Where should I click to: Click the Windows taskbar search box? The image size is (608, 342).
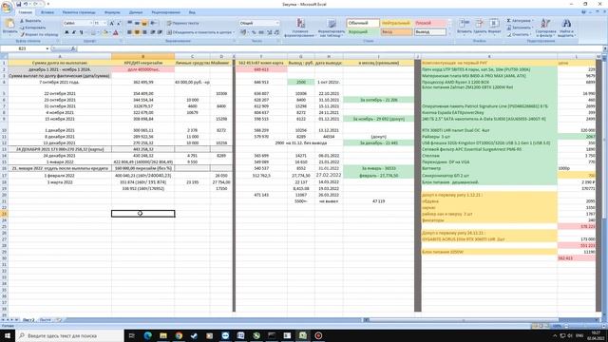tap(69, 335)
